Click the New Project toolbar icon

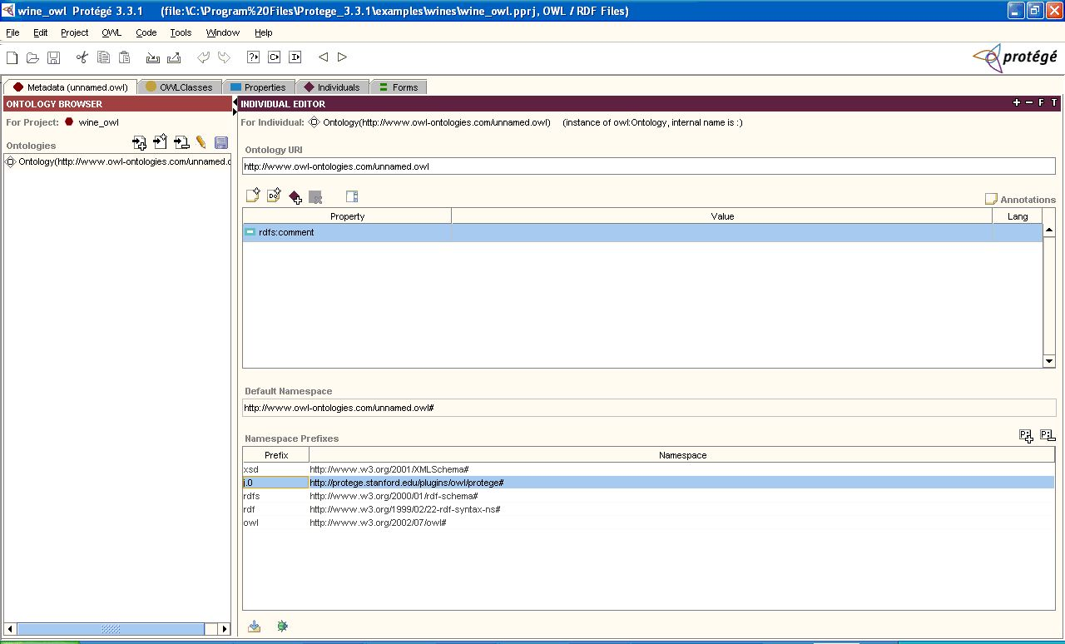[12, 57]
